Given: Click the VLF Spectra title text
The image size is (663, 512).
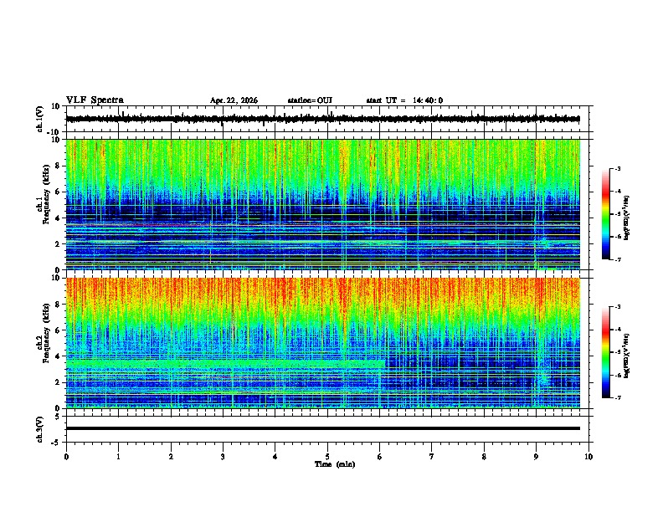Looking at the screenshot, I should [95, 100].
